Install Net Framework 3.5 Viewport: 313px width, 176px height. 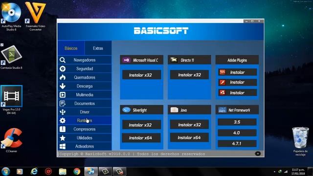(237, 122)
